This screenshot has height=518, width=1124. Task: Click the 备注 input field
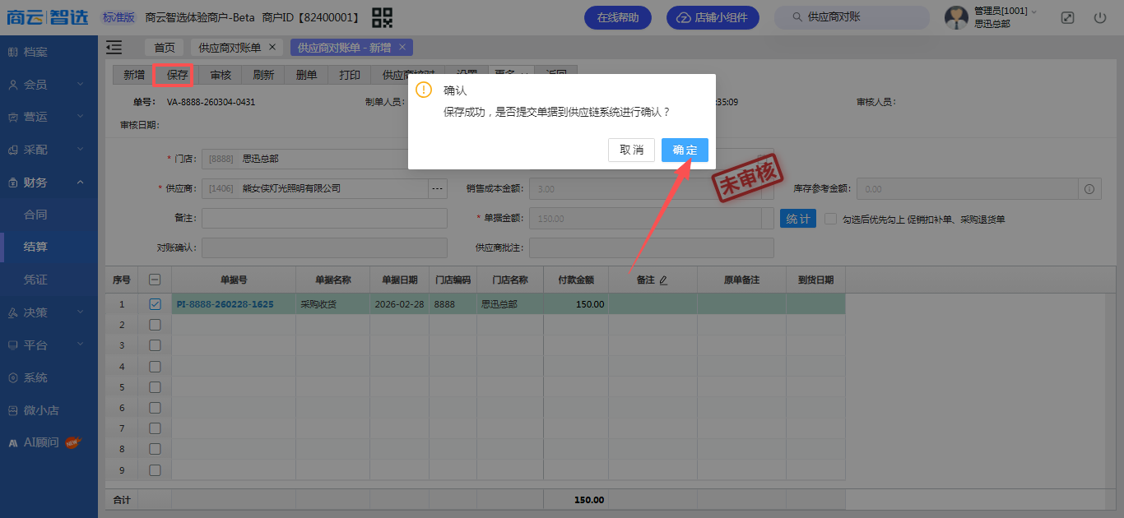point(324,219)
